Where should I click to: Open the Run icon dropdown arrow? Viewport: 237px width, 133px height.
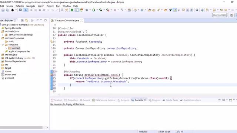tap(97, 10)
